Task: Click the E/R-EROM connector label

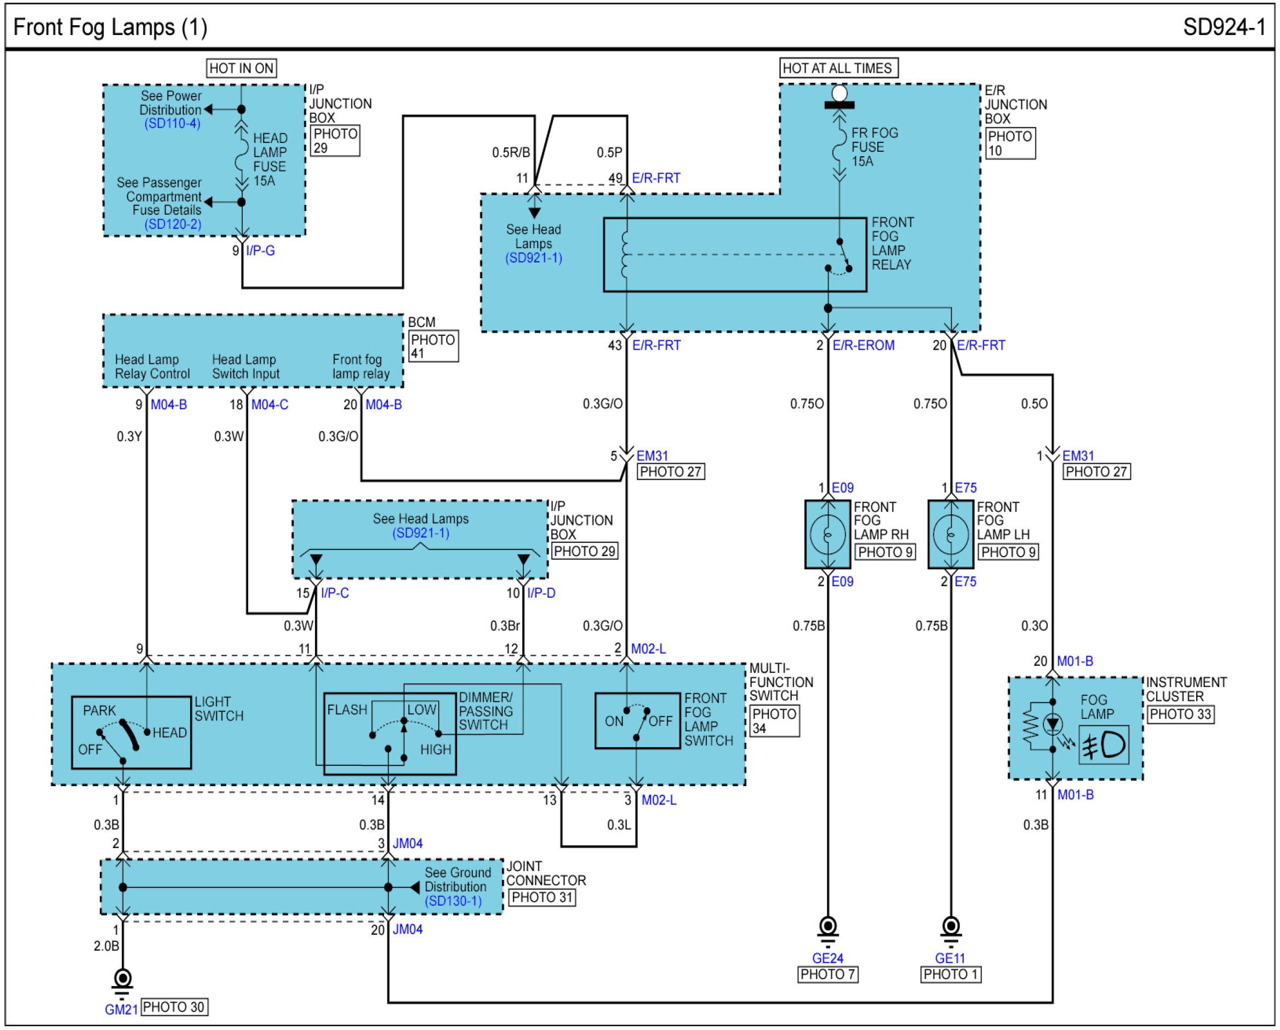Action: click(863, 346)
